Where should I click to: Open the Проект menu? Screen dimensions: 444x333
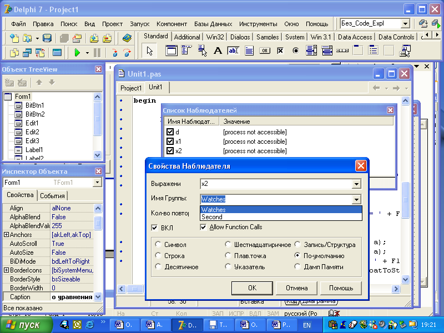112,24
